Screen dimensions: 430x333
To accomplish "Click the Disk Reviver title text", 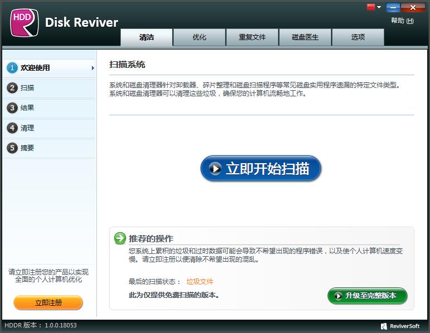I will (81, 22).
